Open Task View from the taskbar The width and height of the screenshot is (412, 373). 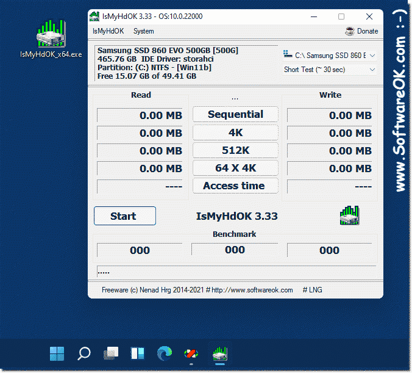click(x=111, y=353)
